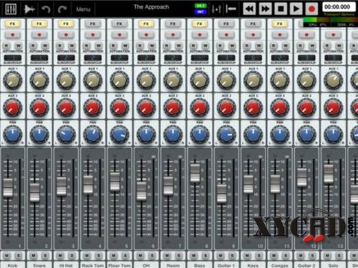The width and height of the screenshot is (358, 268).
Task: Mute the Kick channel
Action: 7,256
